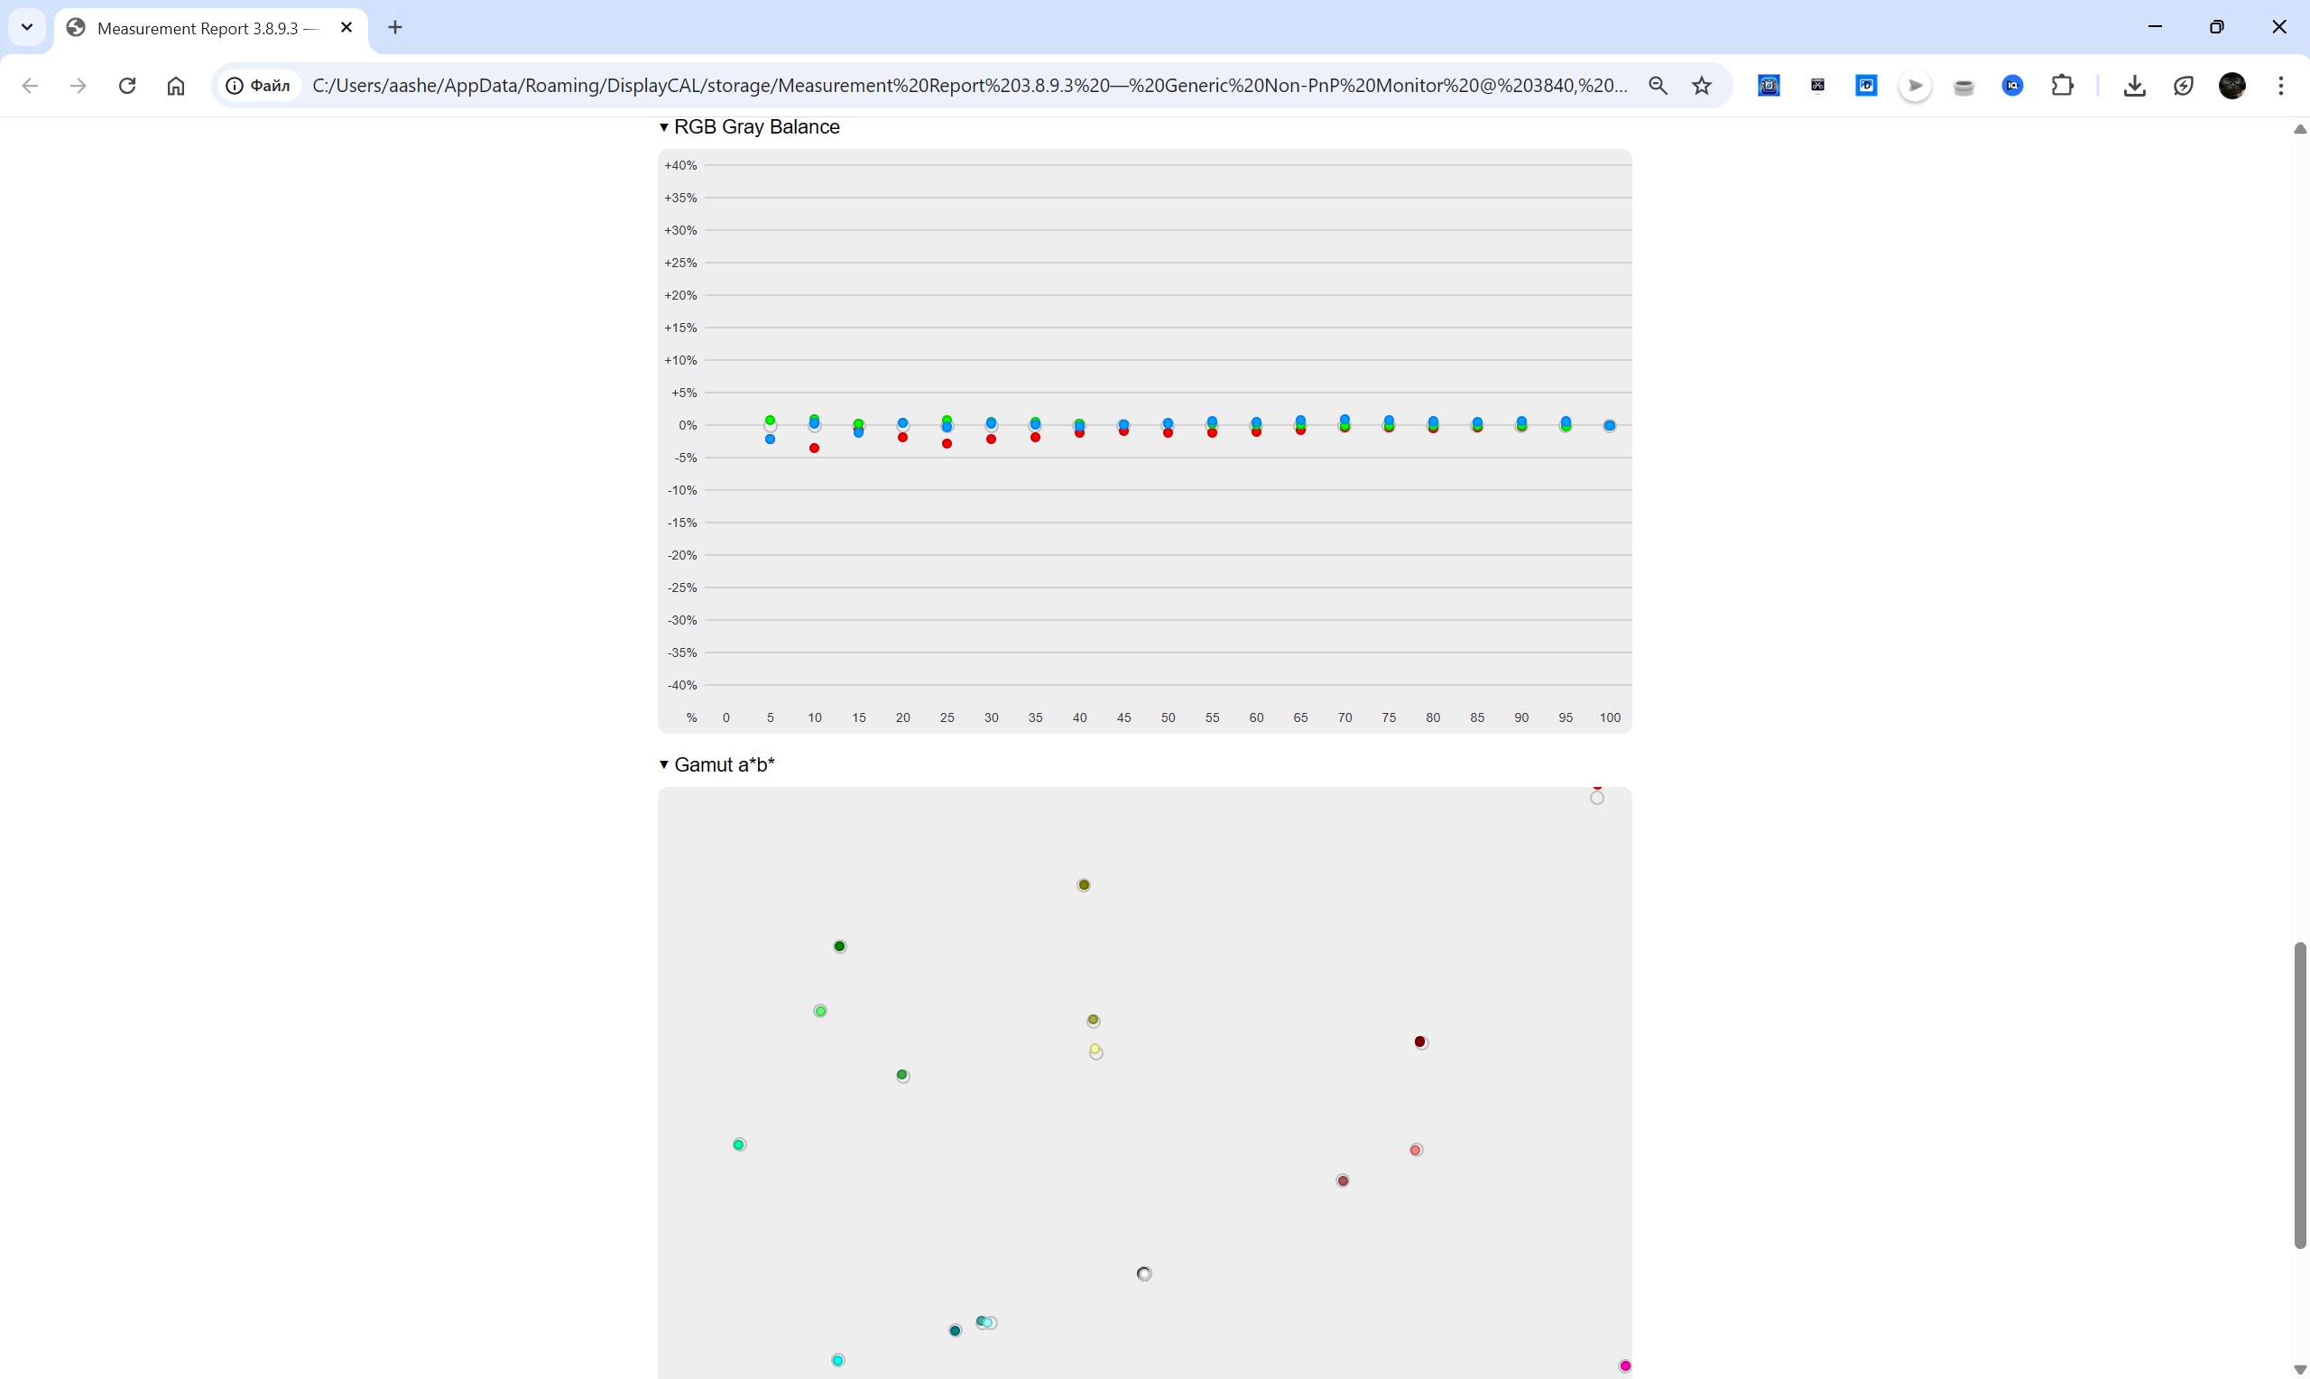Open a new tab with plus button
The height and width of the screenshot is (1379, 2310).
(x=396, y=28)
